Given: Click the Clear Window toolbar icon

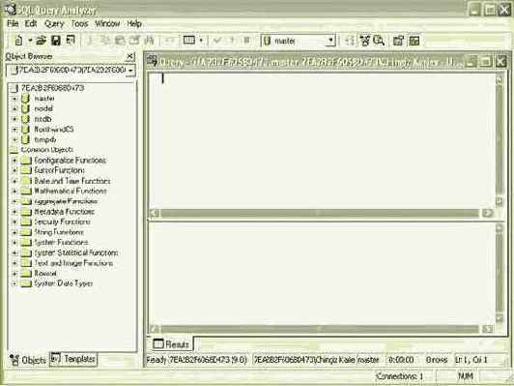Looking at the screenshot, I should (x=134, y=41).
